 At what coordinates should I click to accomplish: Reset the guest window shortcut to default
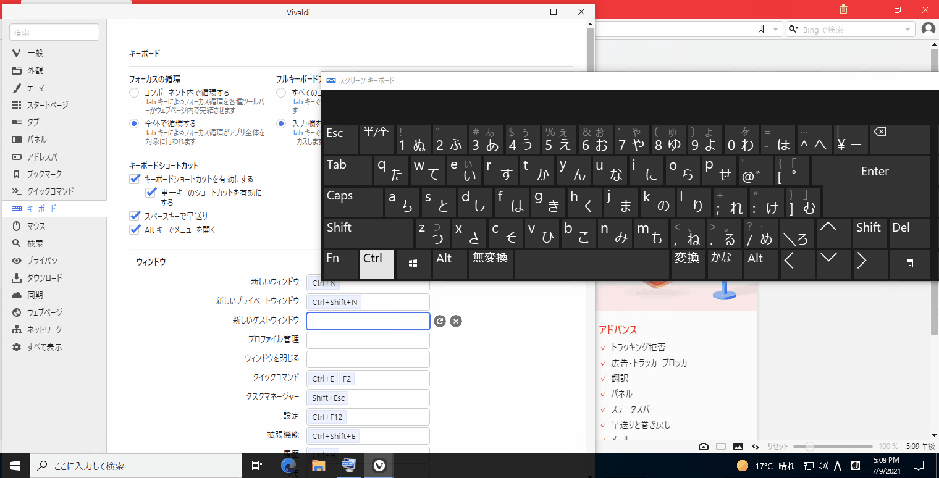[x=440, y=321]
